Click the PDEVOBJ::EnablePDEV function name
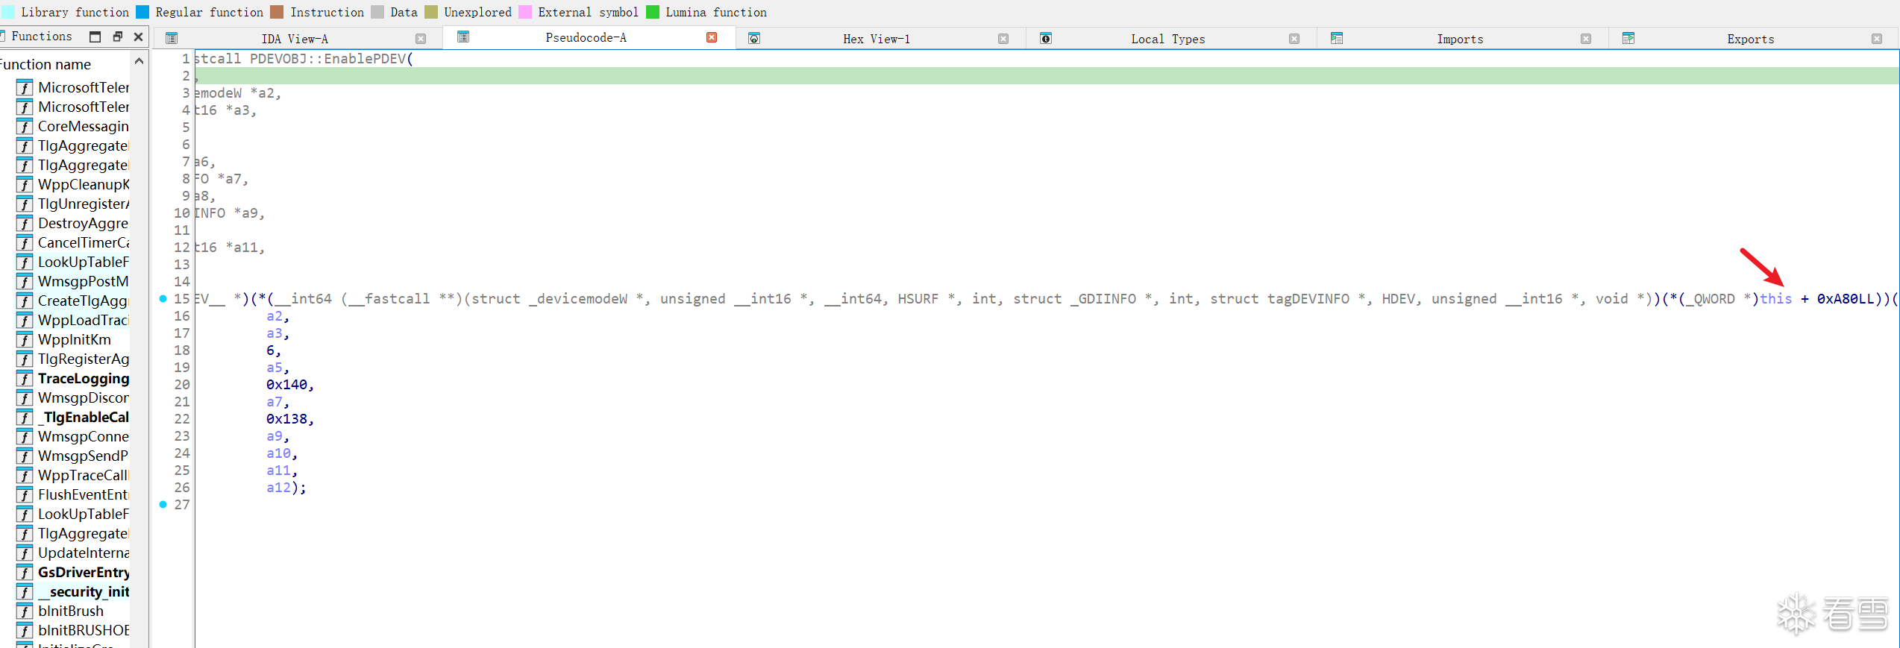Screen dimensions: 1900x648 328,59
